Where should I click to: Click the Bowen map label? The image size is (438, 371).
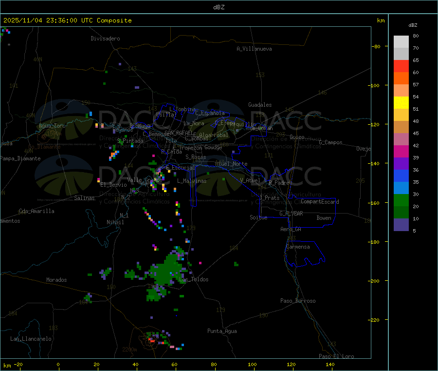tap(324, 218)
